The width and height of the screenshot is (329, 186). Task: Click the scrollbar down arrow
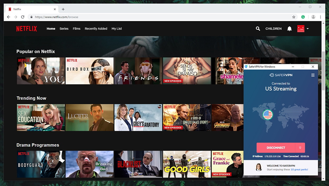(x=323, y=179)
